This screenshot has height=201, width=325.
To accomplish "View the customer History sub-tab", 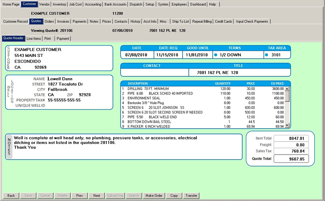I will [x=136, y=21].
